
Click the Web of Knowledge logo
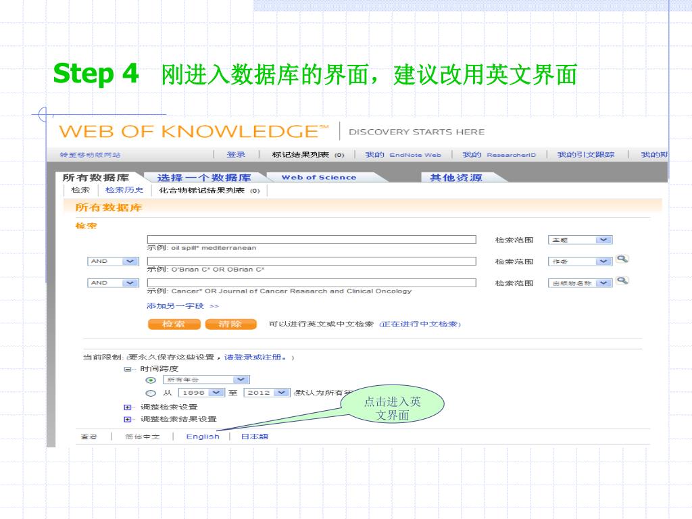(194, 131)
